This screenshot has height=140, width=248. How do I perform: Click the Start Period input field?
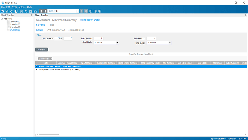[x=98, y=38]
